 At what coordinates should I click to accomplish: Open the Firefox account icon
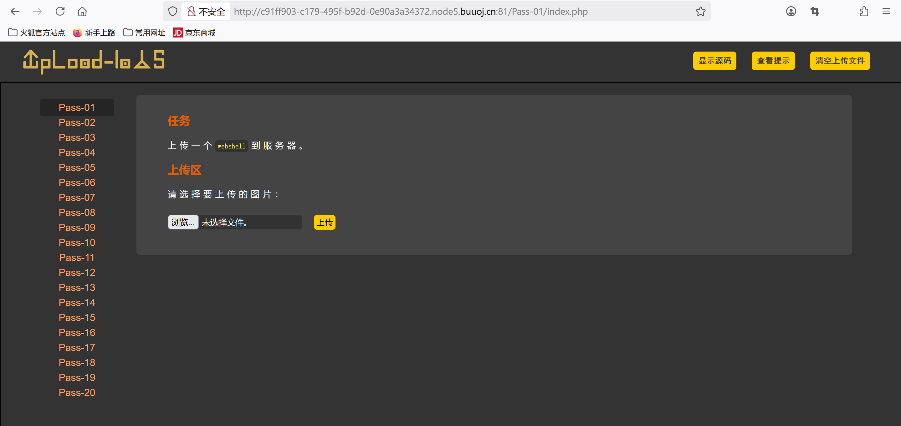[791, 12]
